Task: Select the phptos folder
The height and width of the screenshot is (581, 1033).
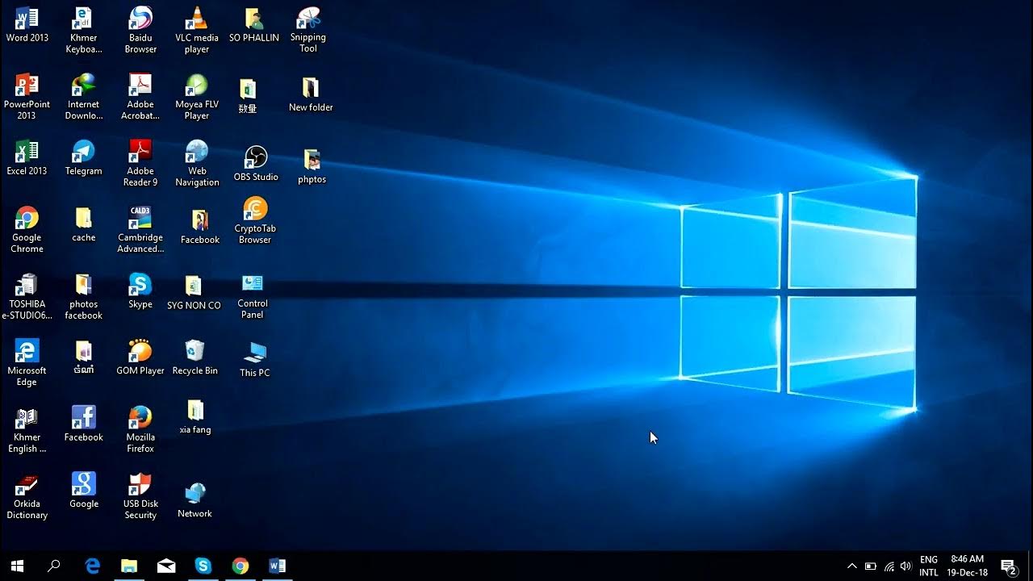Action: click(312, 167)
